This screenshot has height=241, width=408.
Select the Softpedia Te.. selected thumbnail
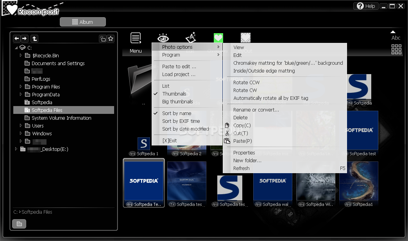coord(144,183)
